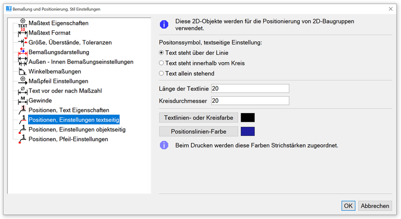Select 'Text steht über der Linie' option
The image size is (401, 219).
click(161, 53)
